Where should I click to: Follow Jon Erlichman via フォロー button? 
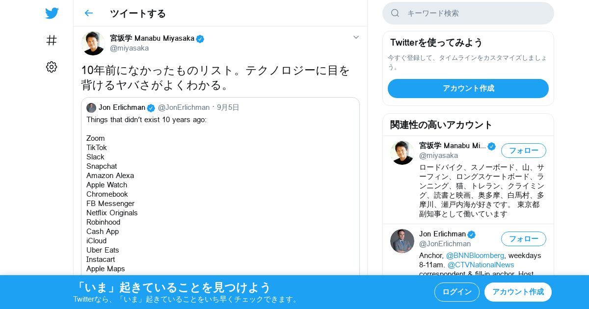(x=524, y=239)
